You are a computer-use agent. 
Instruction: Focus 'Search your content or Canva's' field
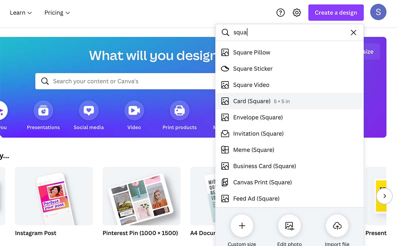126,81
